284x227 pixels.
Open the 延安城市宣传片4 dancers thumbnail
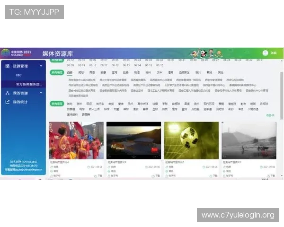pos(76,140)
